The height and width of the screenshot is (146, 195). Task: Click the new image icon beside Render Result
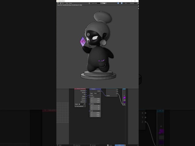[x=103, y=3]
